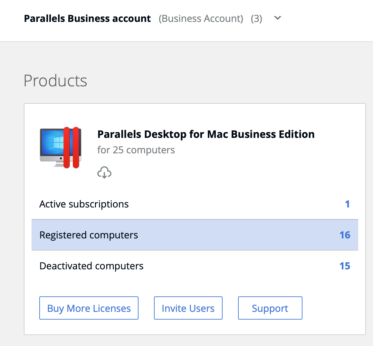The image size is (373, 346).
Task: Click the deactivated computers count 15
Action: click(345, 266)
